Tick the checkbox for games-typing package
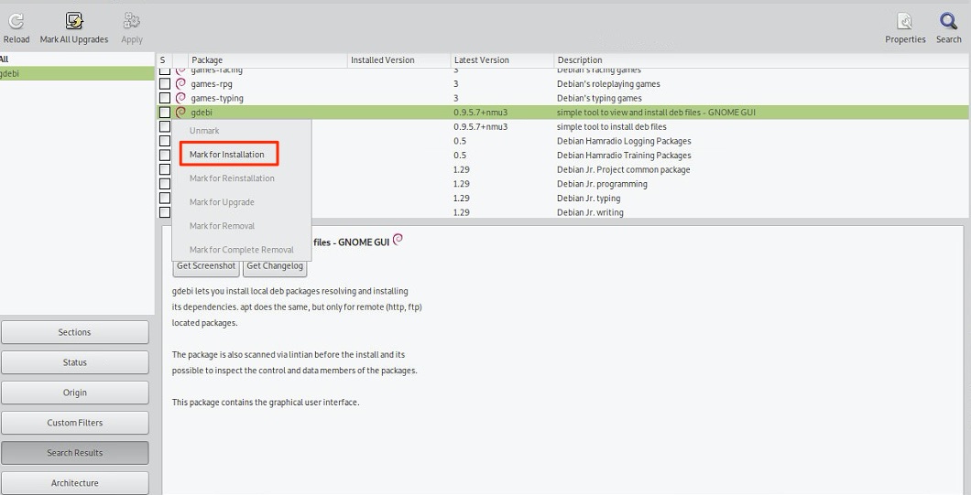The height and width of the screenshot is (495, 971). 165,98
